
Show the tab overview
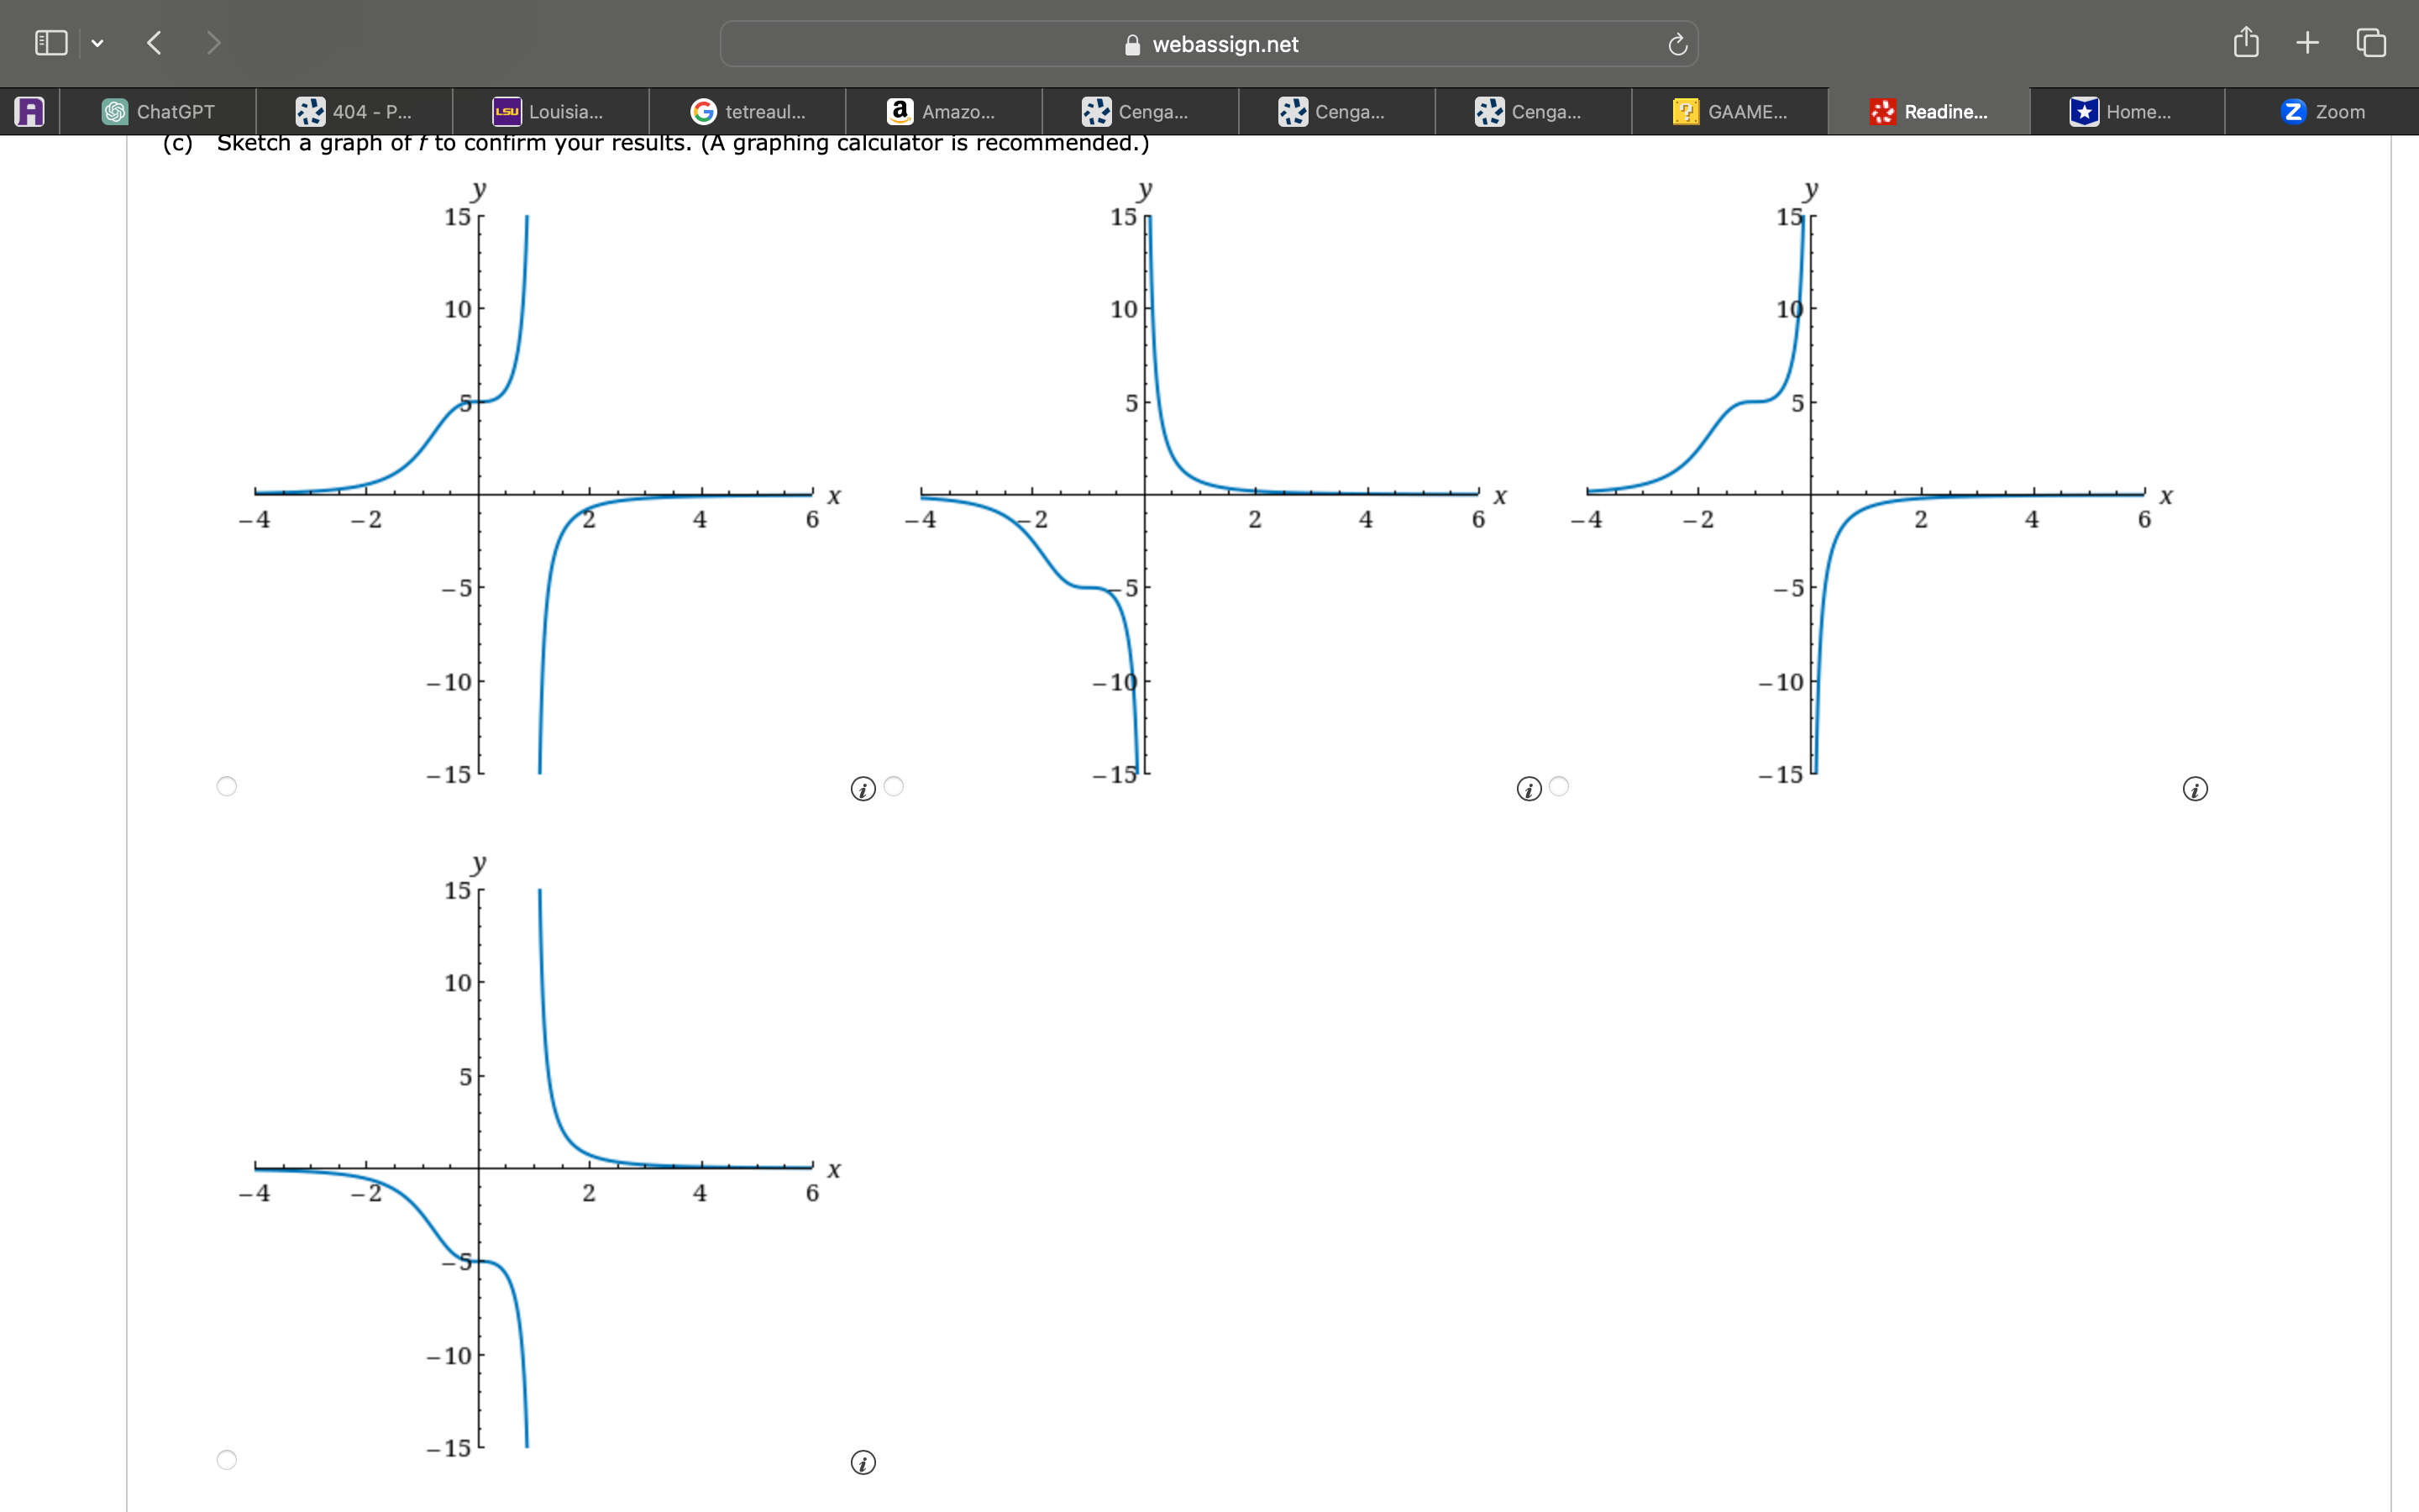pos(2371,43)
